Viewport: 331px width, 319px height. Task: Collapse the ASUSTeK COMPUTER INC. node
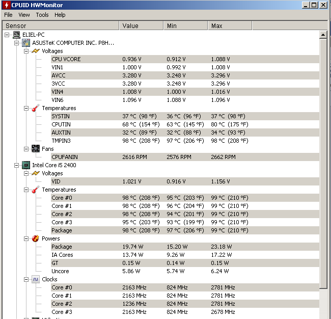16,43
